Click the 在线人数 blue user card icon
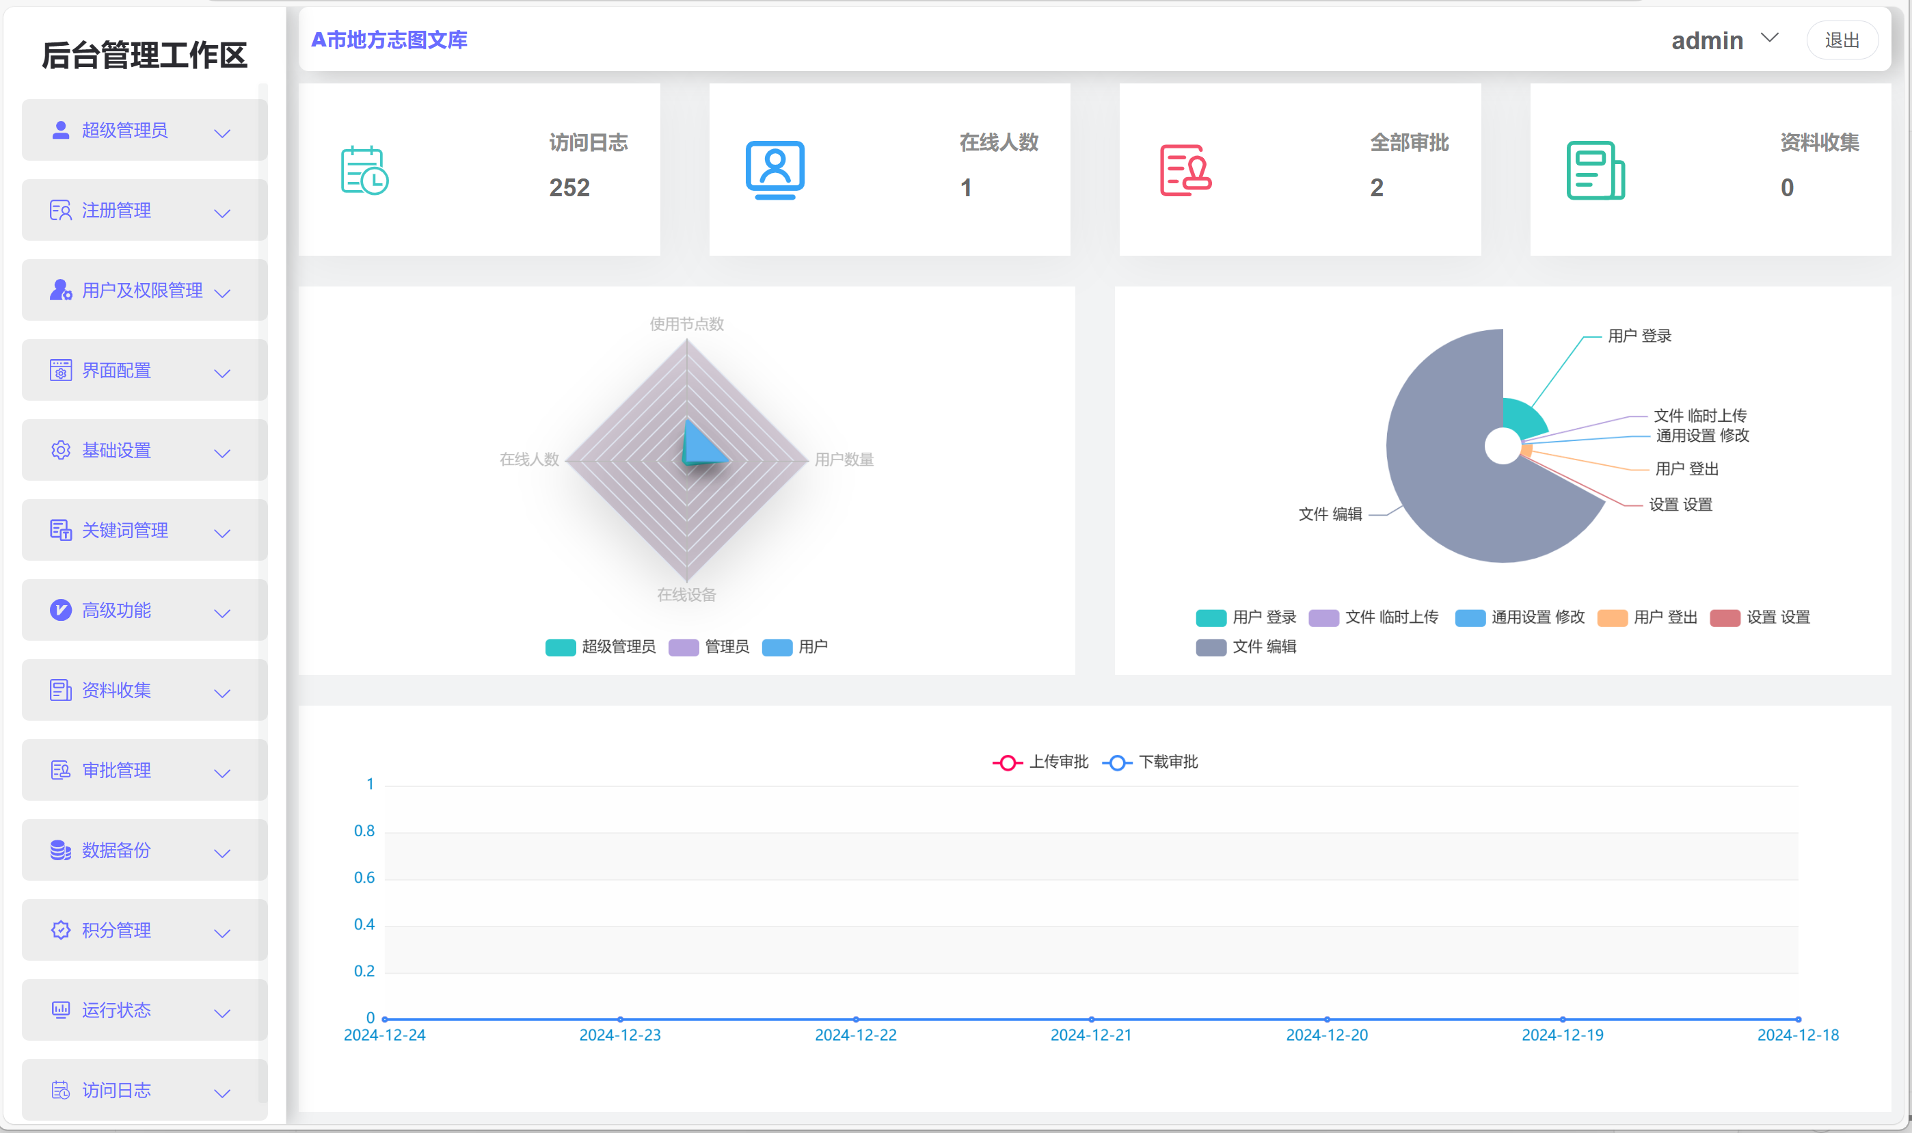The height and width of the screenshot is (1133, 1912). (775, 170)
